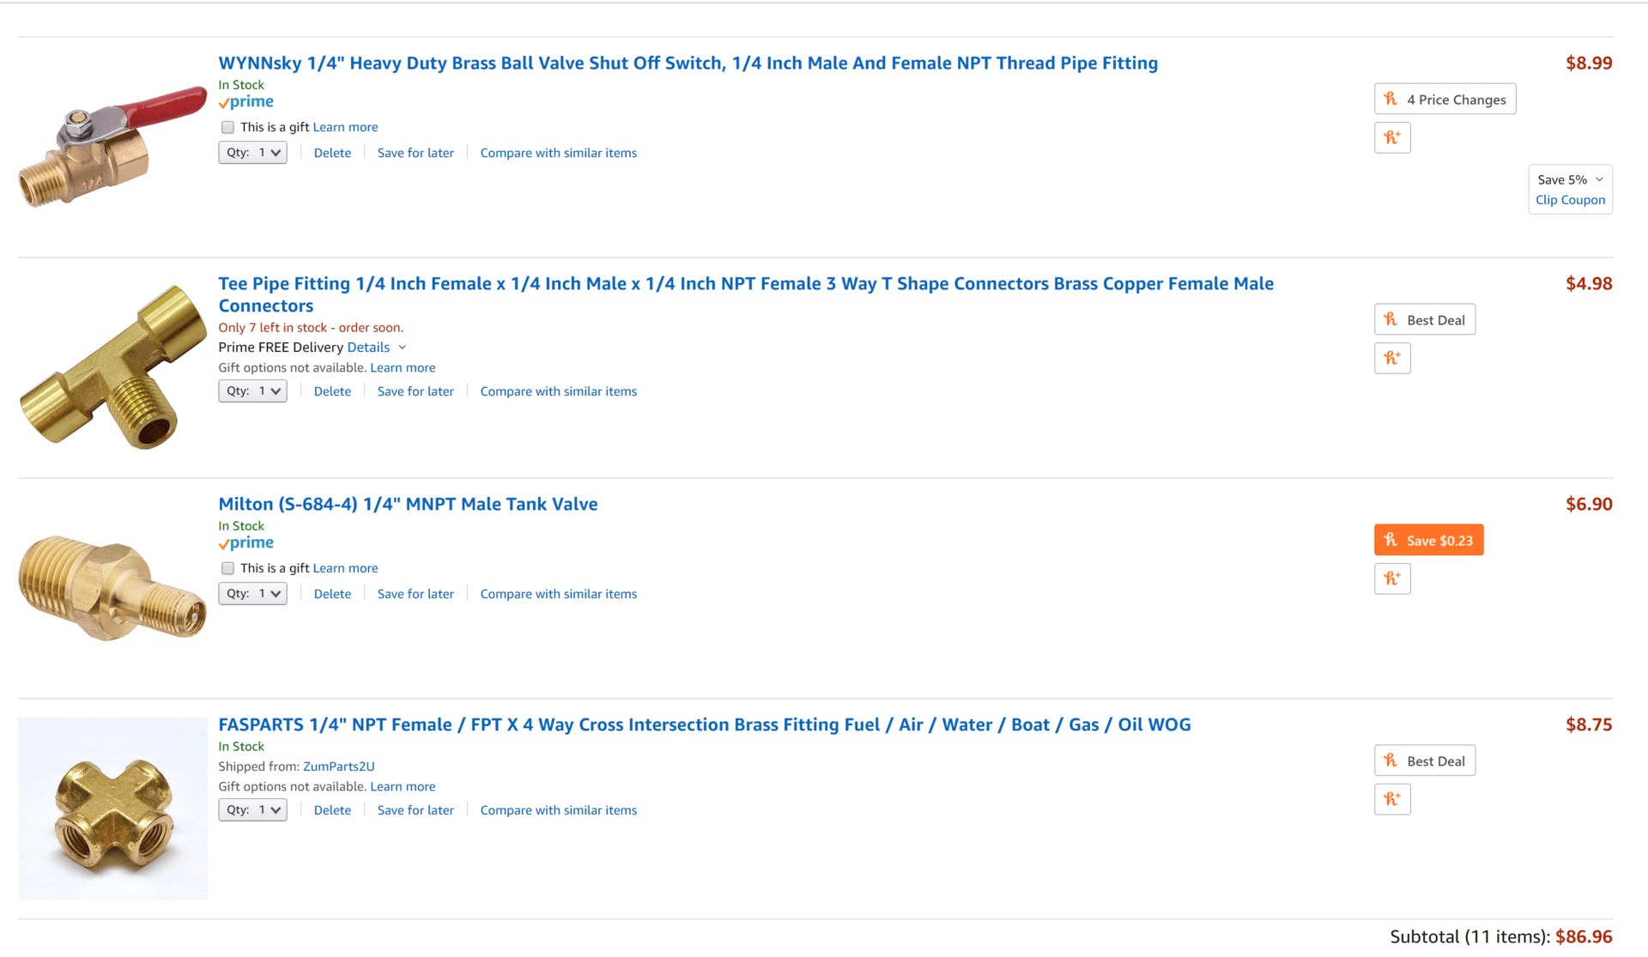The width and height of the screenshot is (1648, 957).
Task: Open the Milton (S-684-4) Male Tank Valve title
Action: pos(408,504)
